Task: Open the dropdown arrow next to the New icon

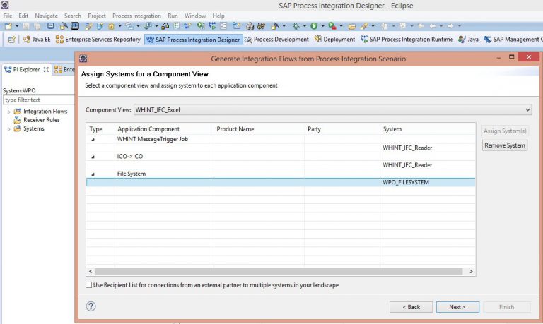Action: coord(17,26)
